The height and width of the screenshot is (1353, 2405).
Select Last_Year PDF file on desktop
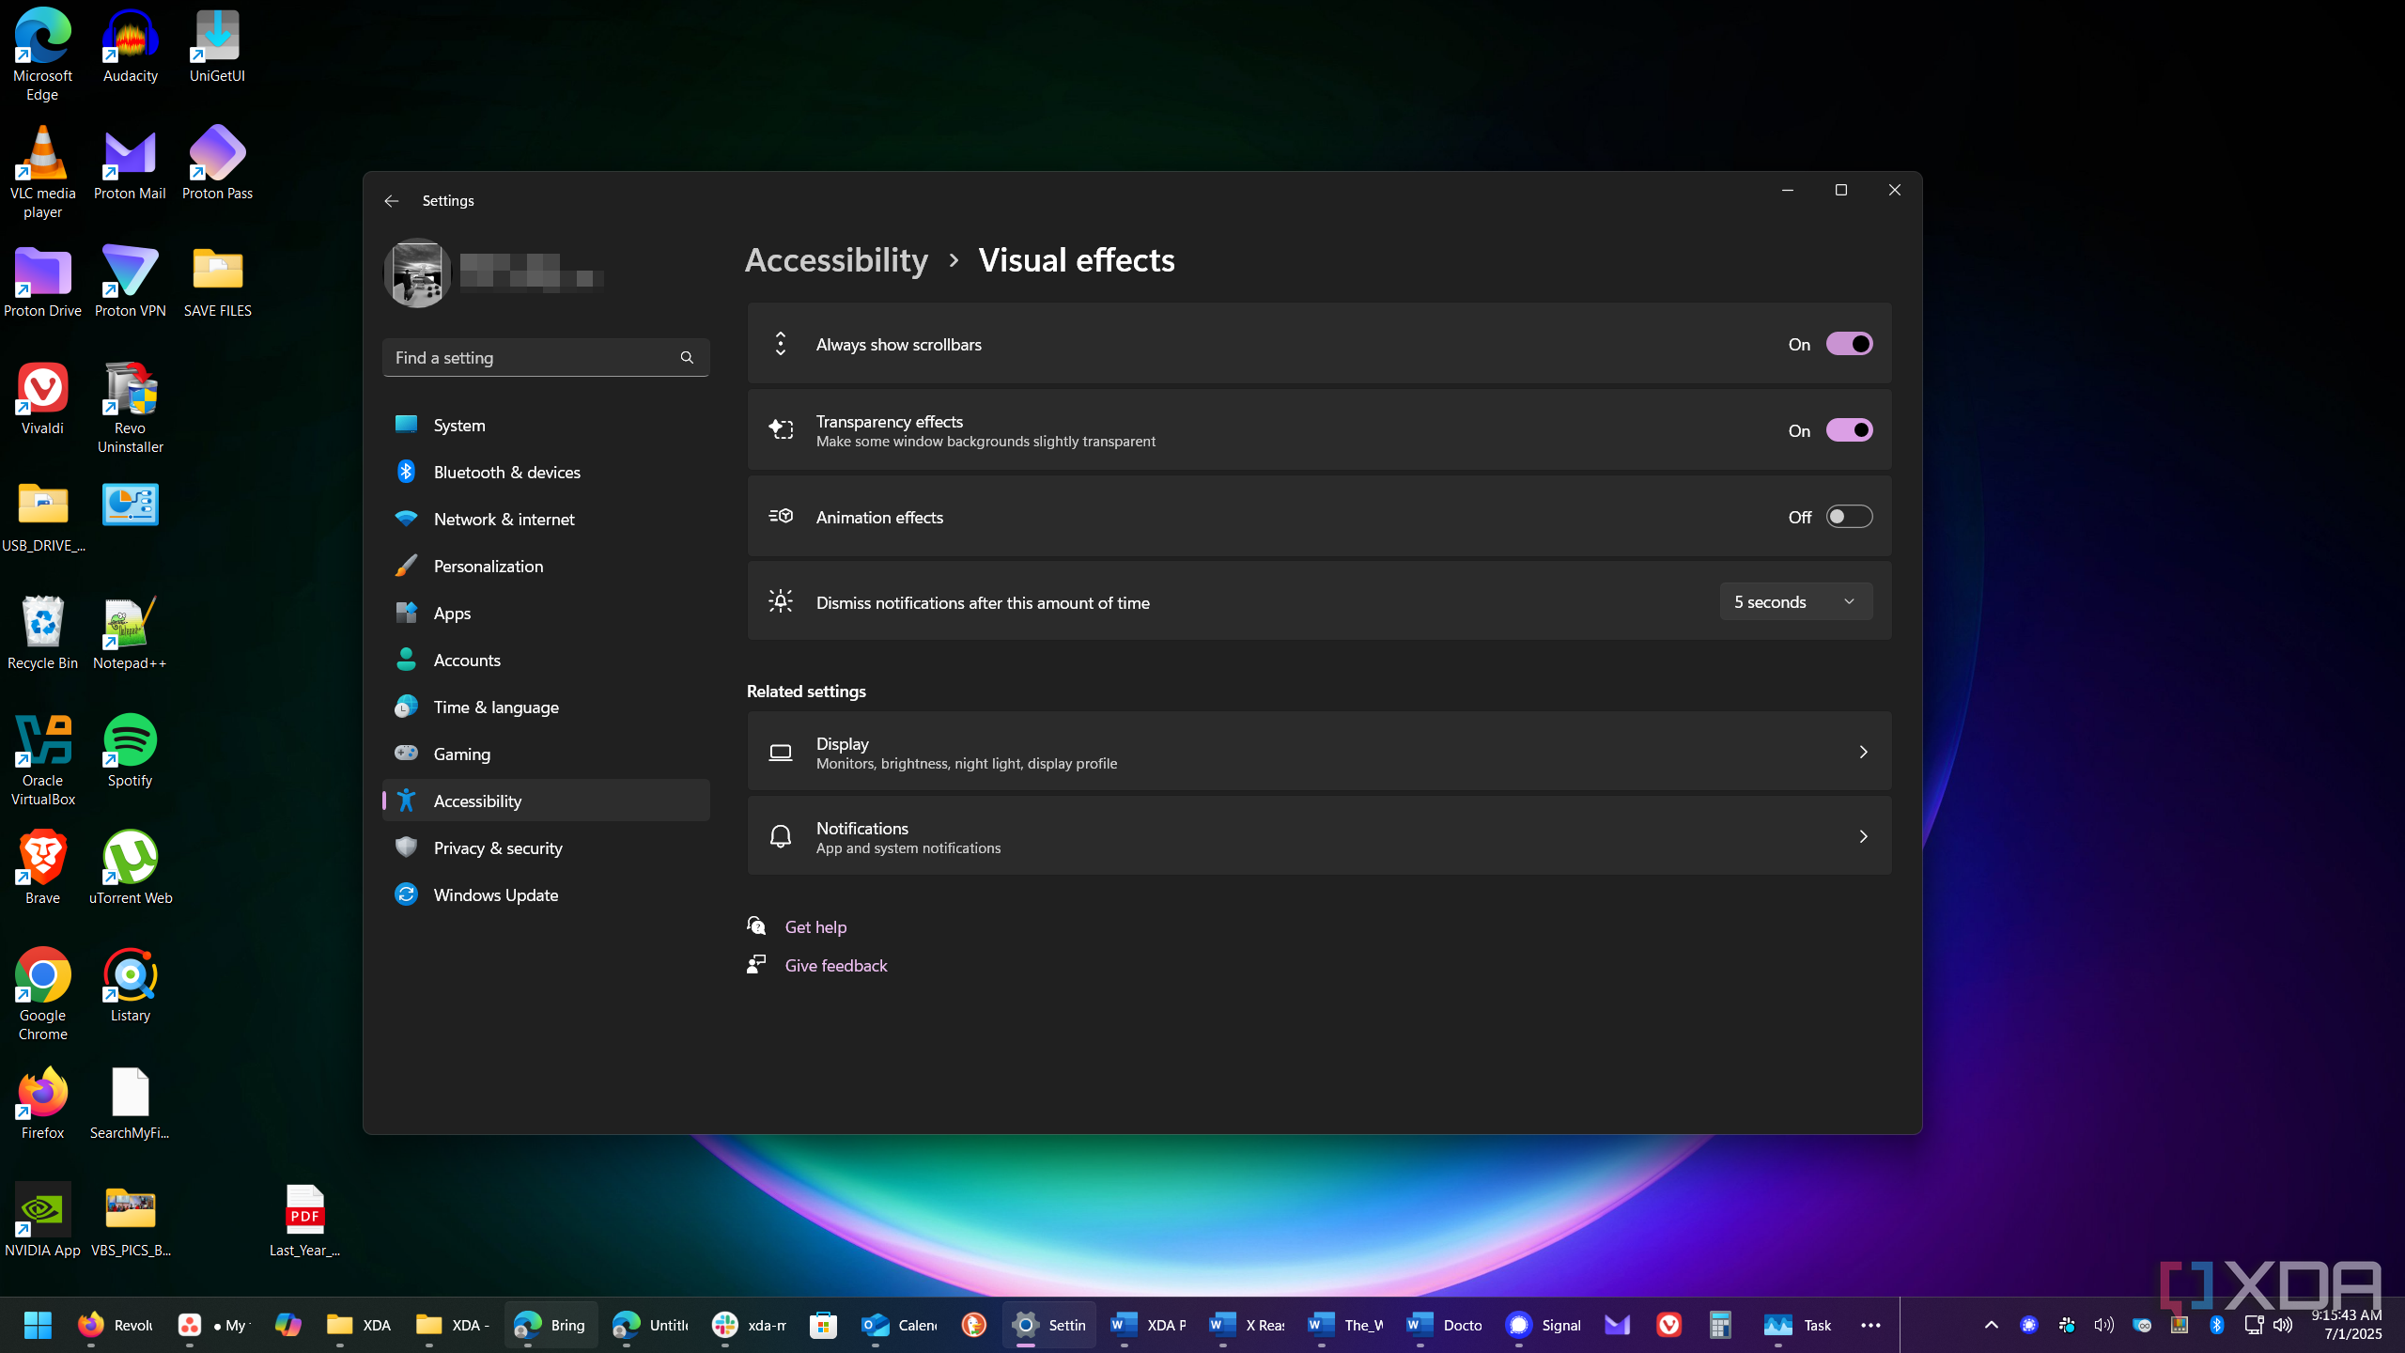pyautogui.click(x=304, y=1221)
